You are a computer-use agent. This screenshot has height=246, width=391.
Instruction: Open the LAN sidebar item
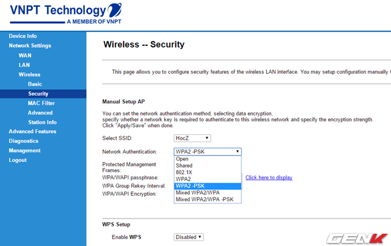24,65
